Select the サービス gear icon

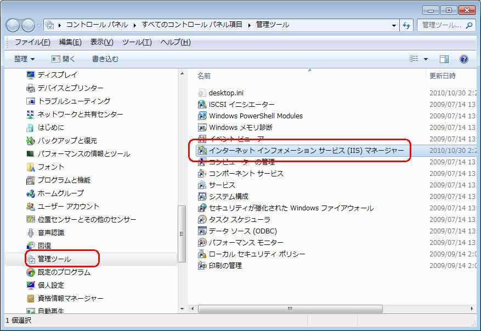(202, 185)
